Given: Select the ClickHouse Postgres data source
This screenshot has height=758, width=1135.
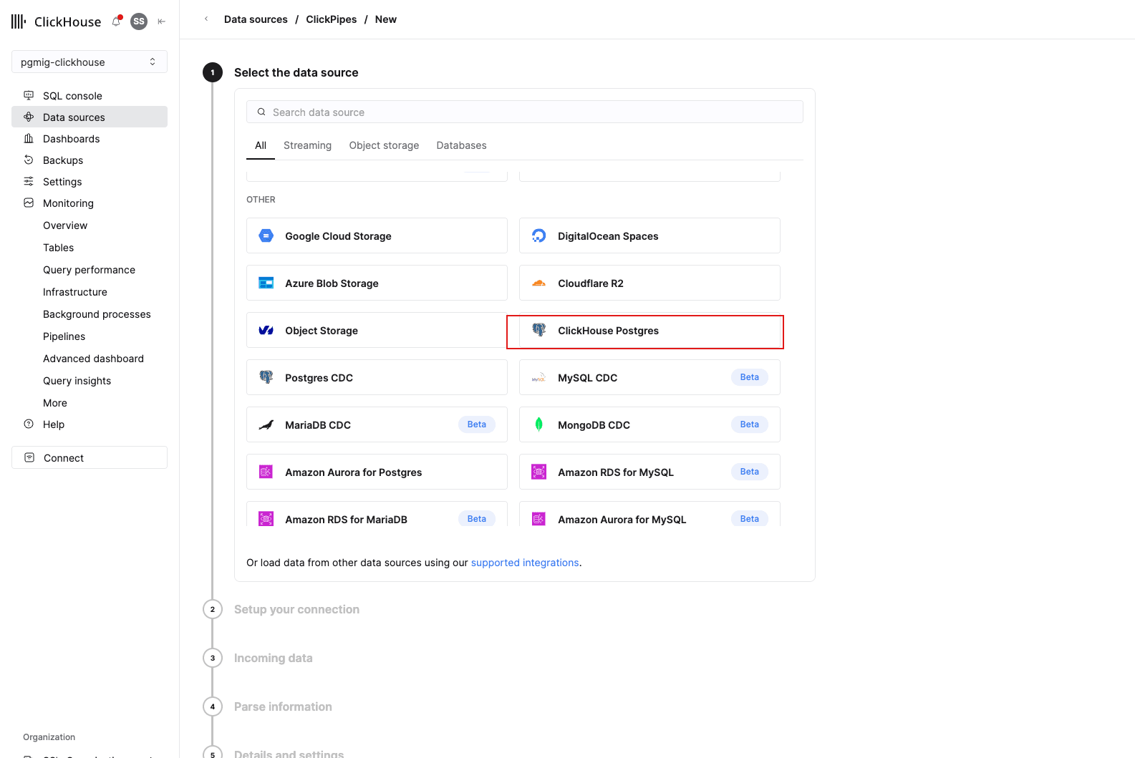Looking at the screenshot, I should (x=649, y=330).
